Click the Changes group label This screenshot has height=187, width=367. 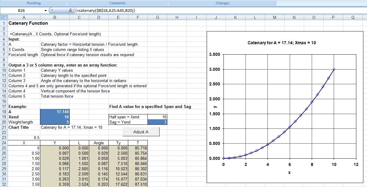point(222,3)
